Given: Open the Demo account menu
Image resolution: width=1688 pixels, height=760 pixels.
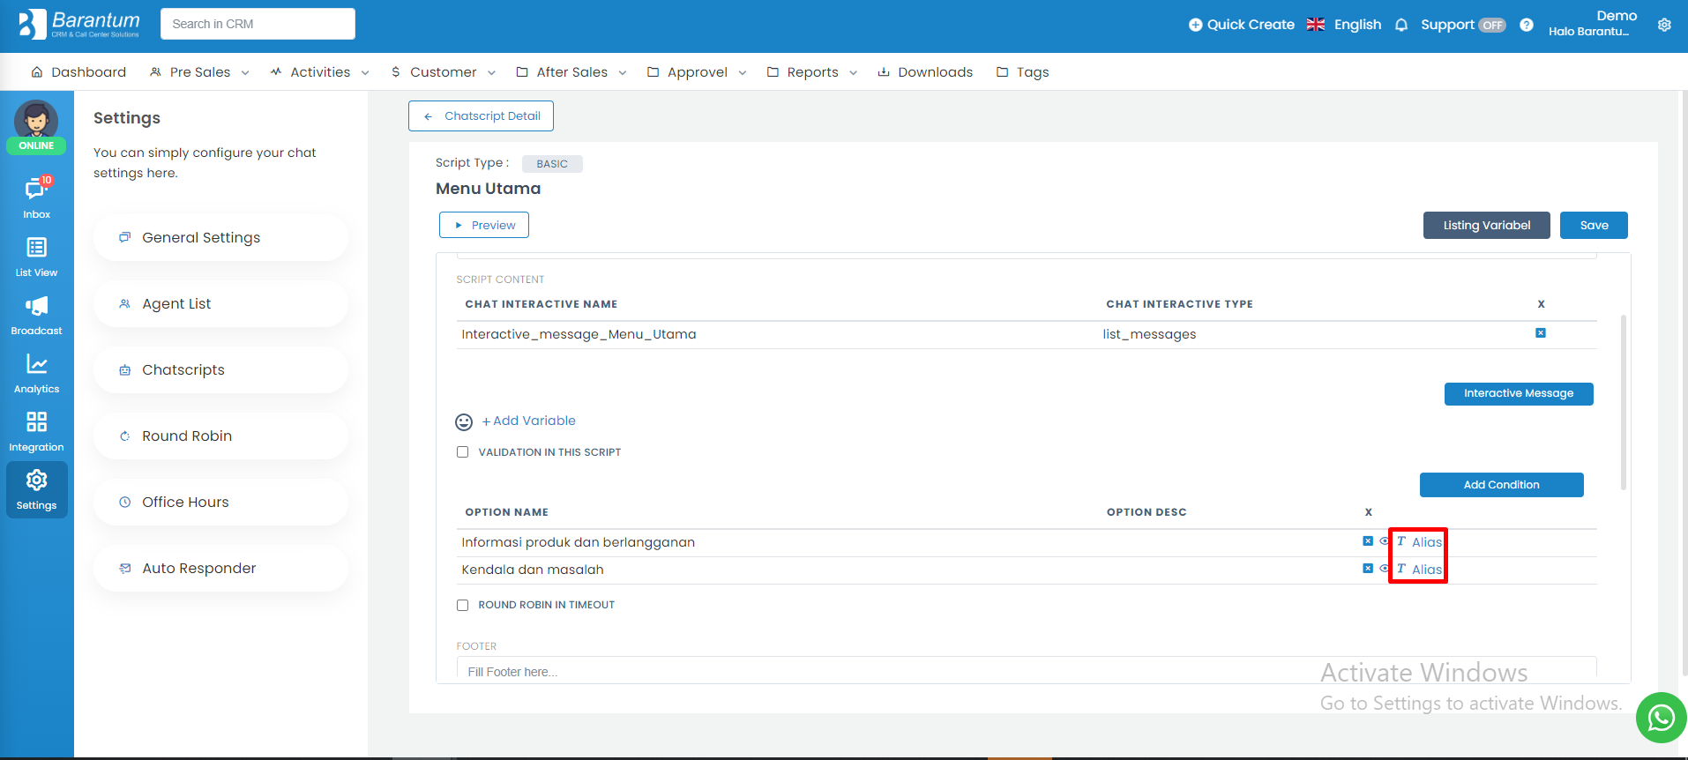Looking at the screenshot, I should pyautogui.click(x=1593, y=24).
